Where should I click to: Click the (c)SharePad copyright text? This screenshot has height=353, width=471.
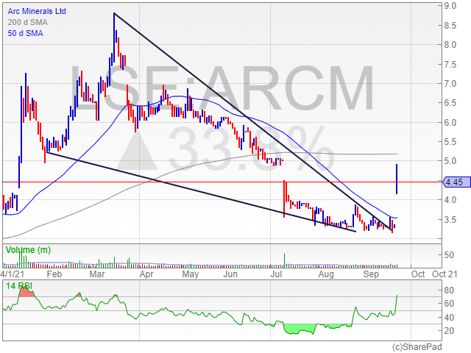[x=417, y=347]
